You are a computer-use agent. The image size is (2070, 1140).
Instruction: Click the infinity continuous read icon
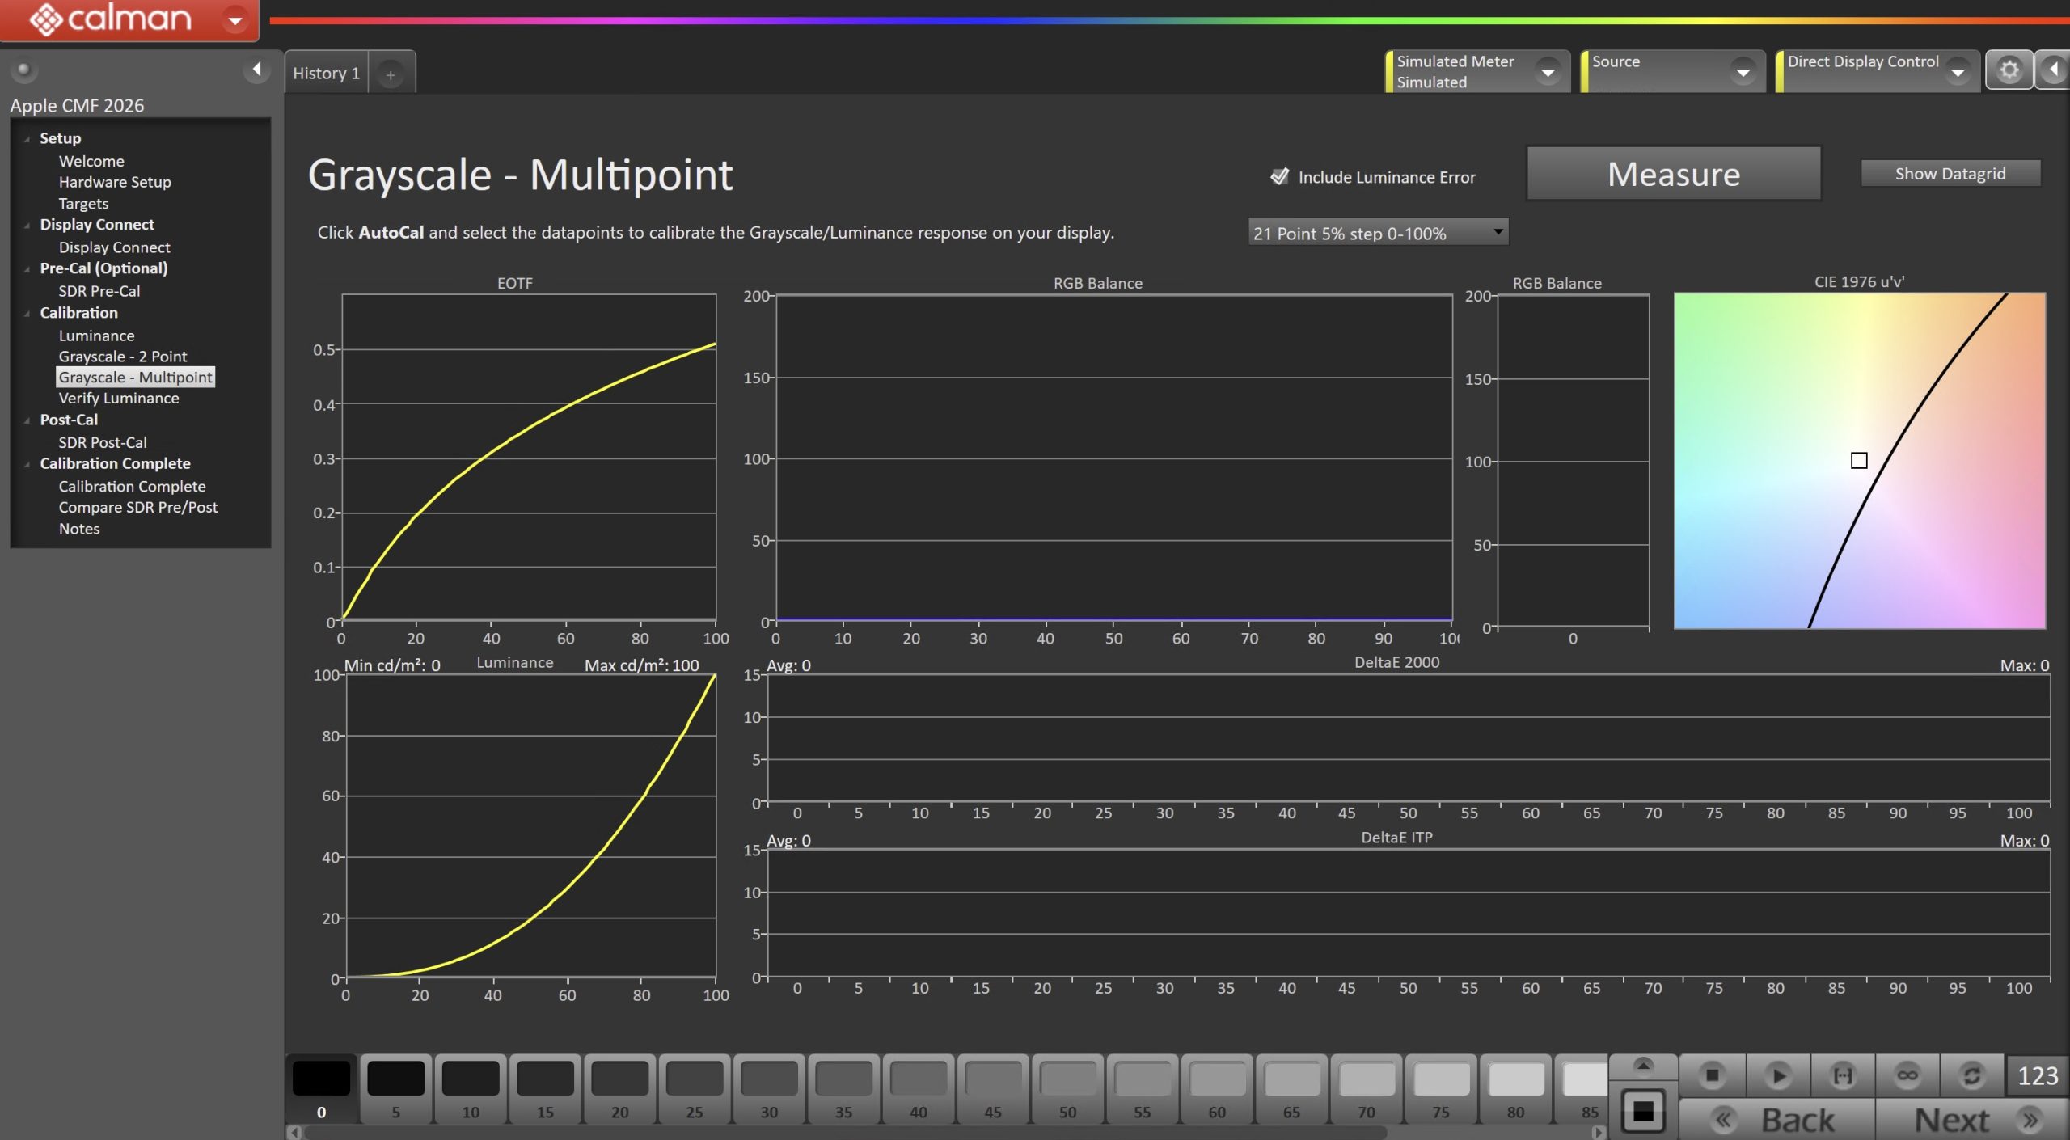[x=1907, y=1075]
